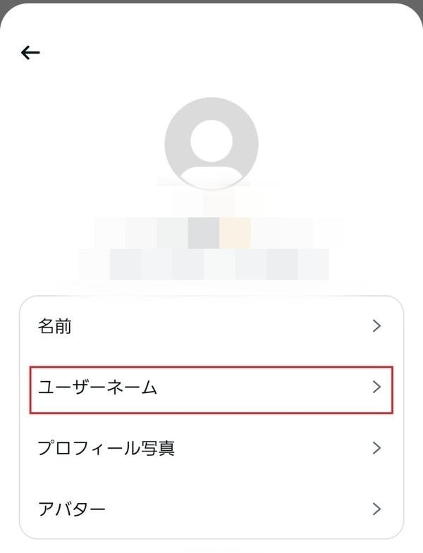Screen dimensions: 423x553
Task: Expand the ユーザーネーム settings row
Action: click(211, 387)
